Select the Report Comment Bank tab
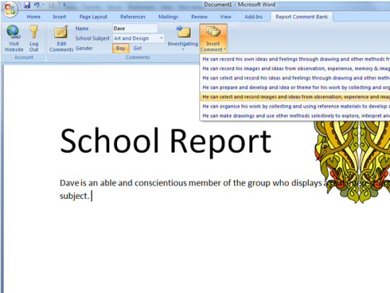The height and width of the screenshot is (293, 390). click(302, 17)
